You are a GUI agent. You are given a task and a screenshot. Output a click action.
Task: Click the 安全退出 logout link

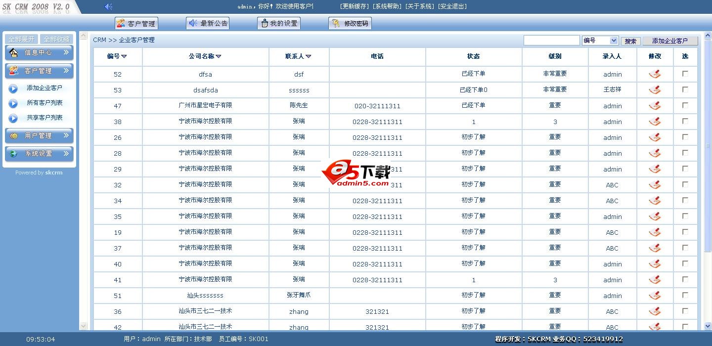point(452,6)
